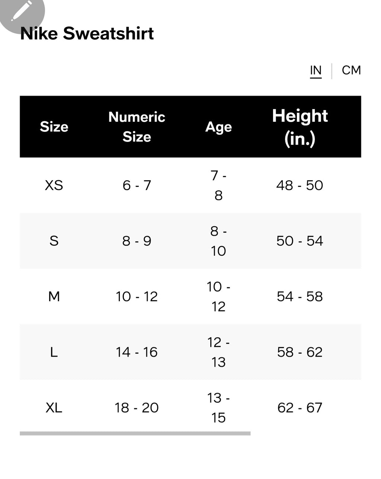This screenshot has height=479, width=381.
Task: Select the L size row label
Action: pos(54,352)
